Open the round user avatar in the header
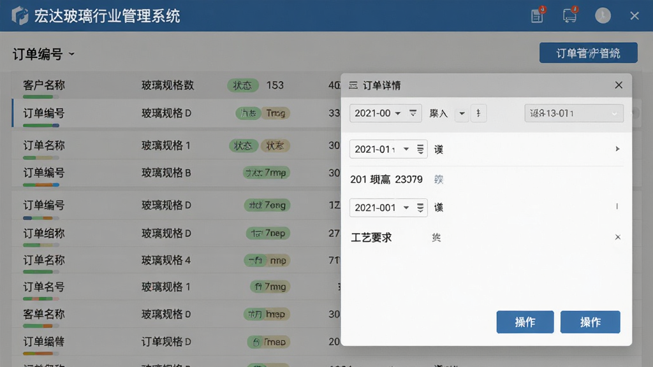This screenshot has height=367, width=653. tap(603, 16)
